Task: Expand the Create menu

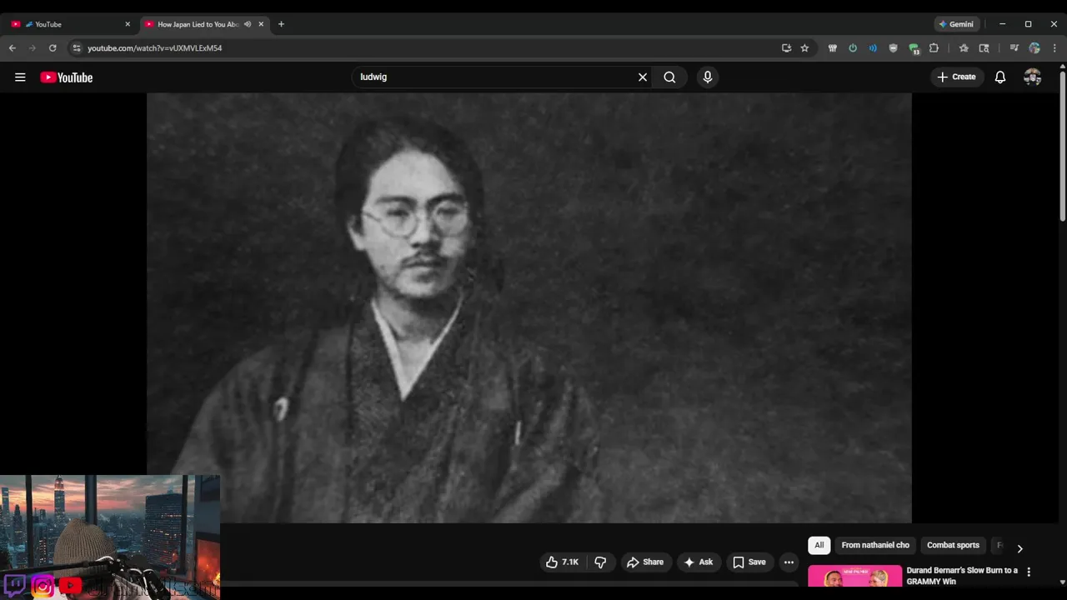Action: pos(956,77)
